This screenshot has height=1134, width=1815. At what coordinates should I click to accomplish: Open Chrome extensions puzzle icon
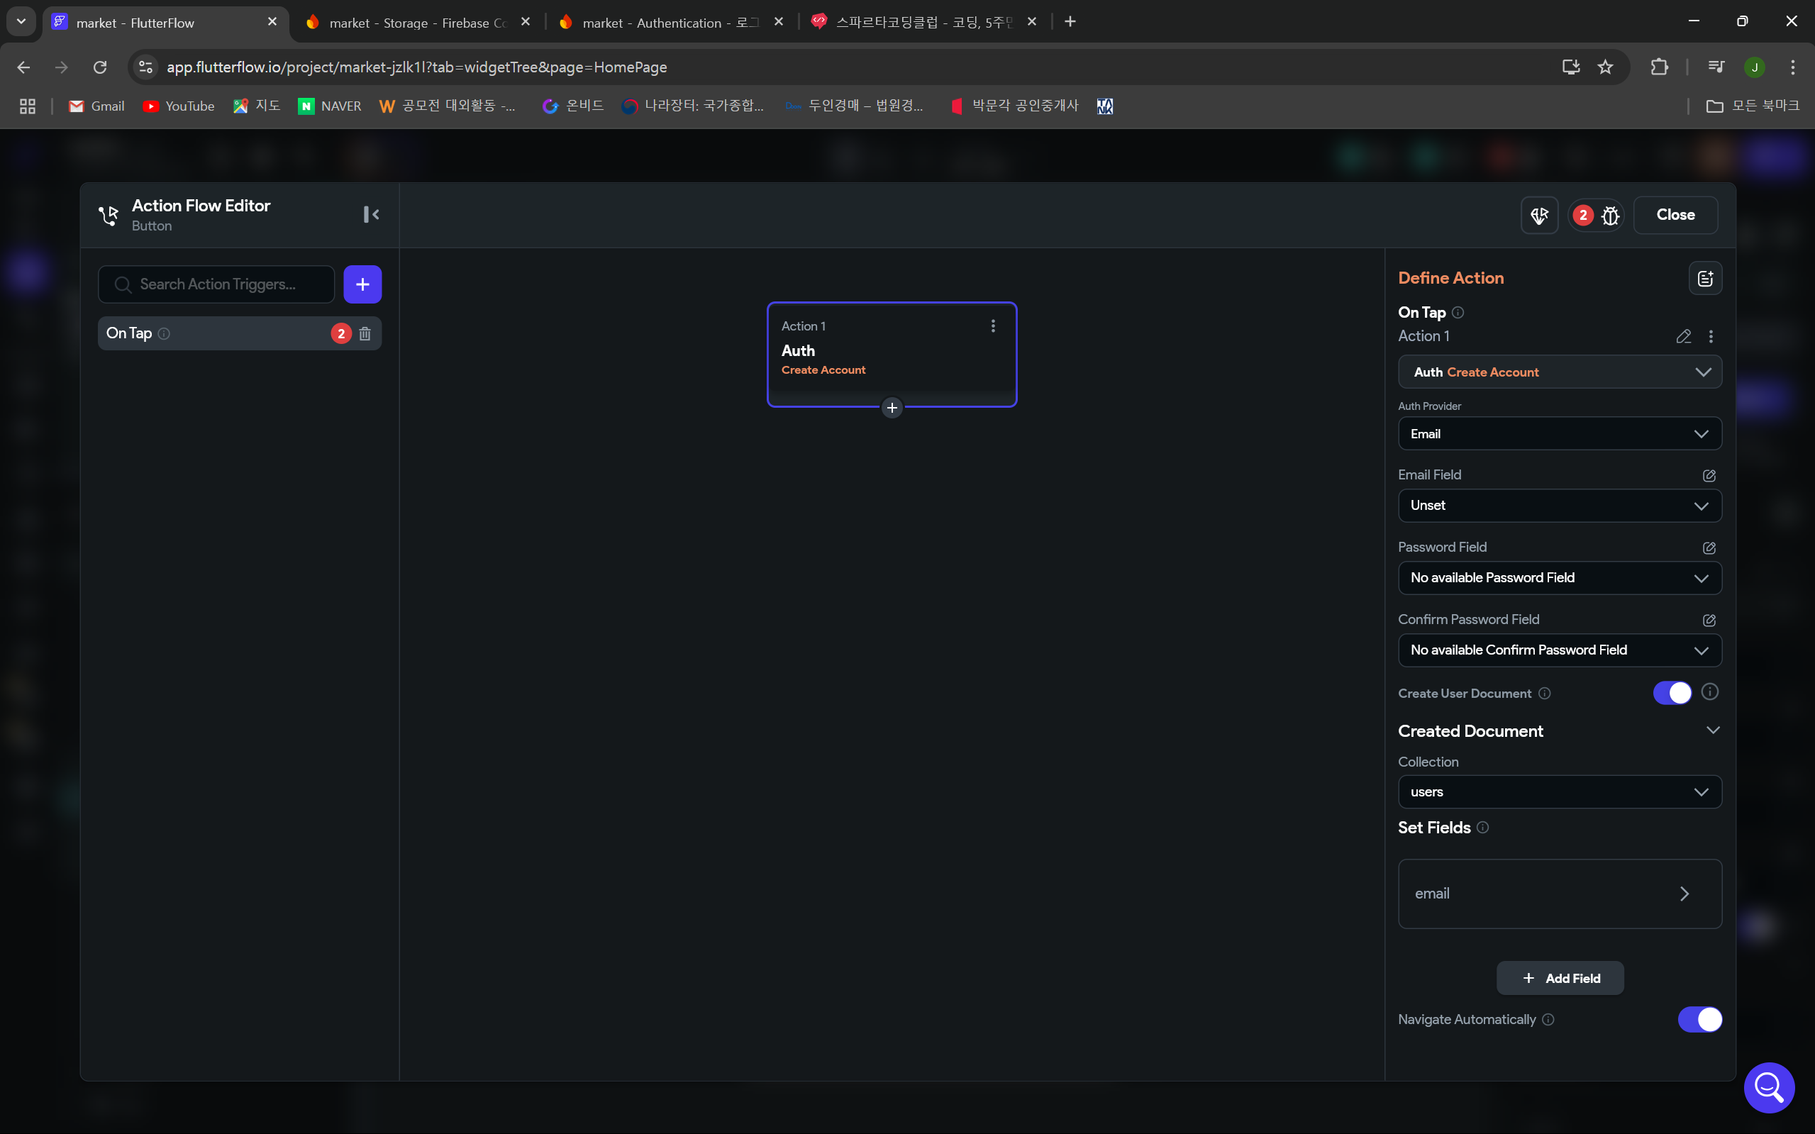[x=1660, y=67]
